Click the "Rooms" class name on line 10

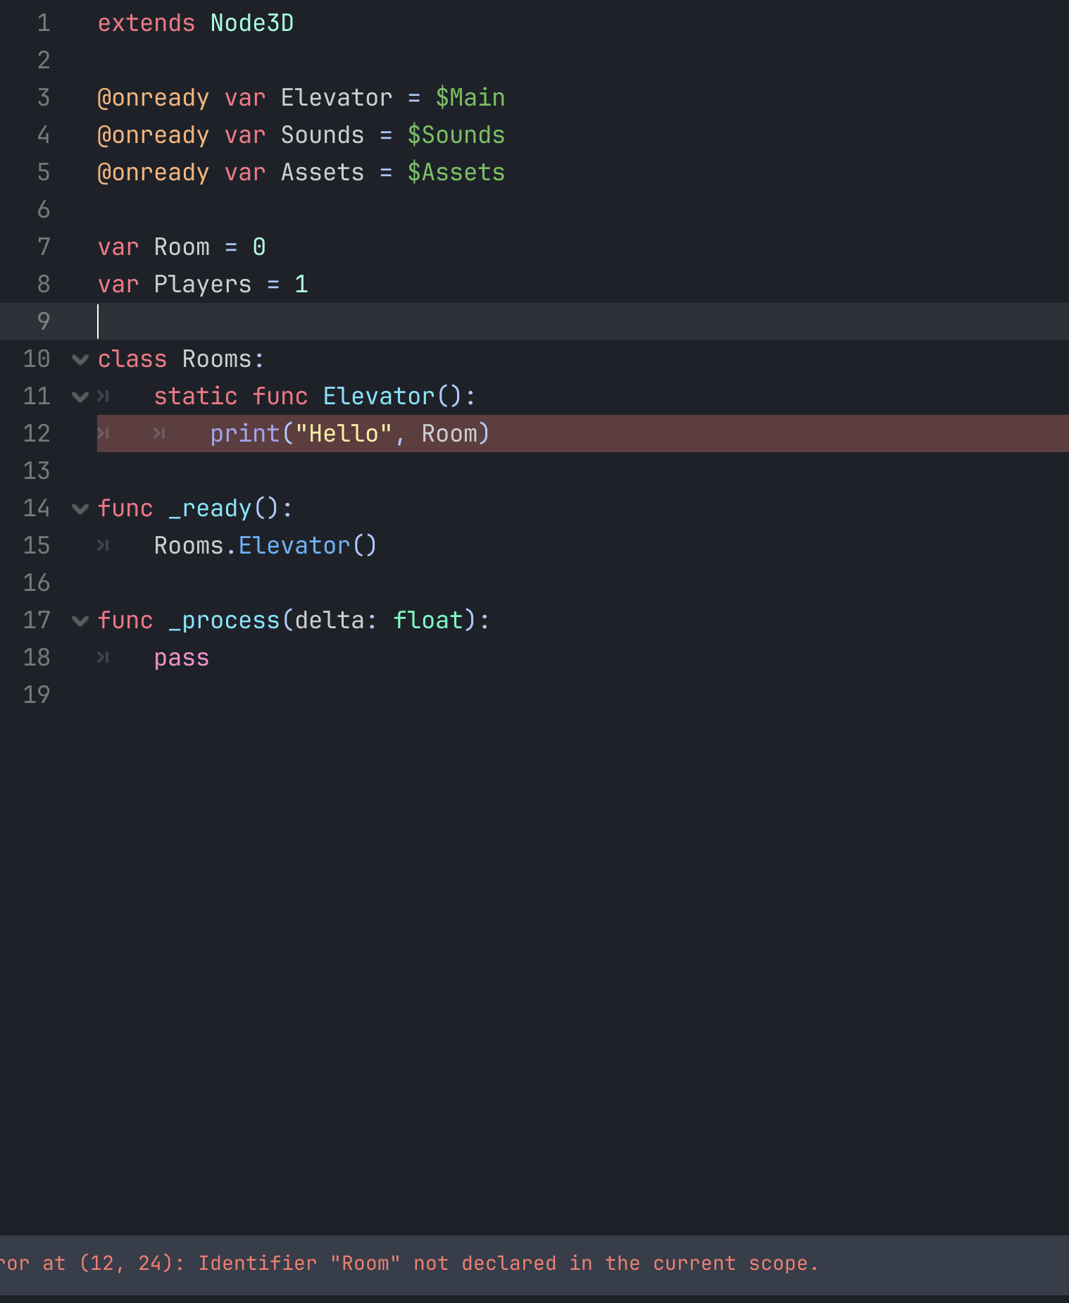[x=217, y=359]
